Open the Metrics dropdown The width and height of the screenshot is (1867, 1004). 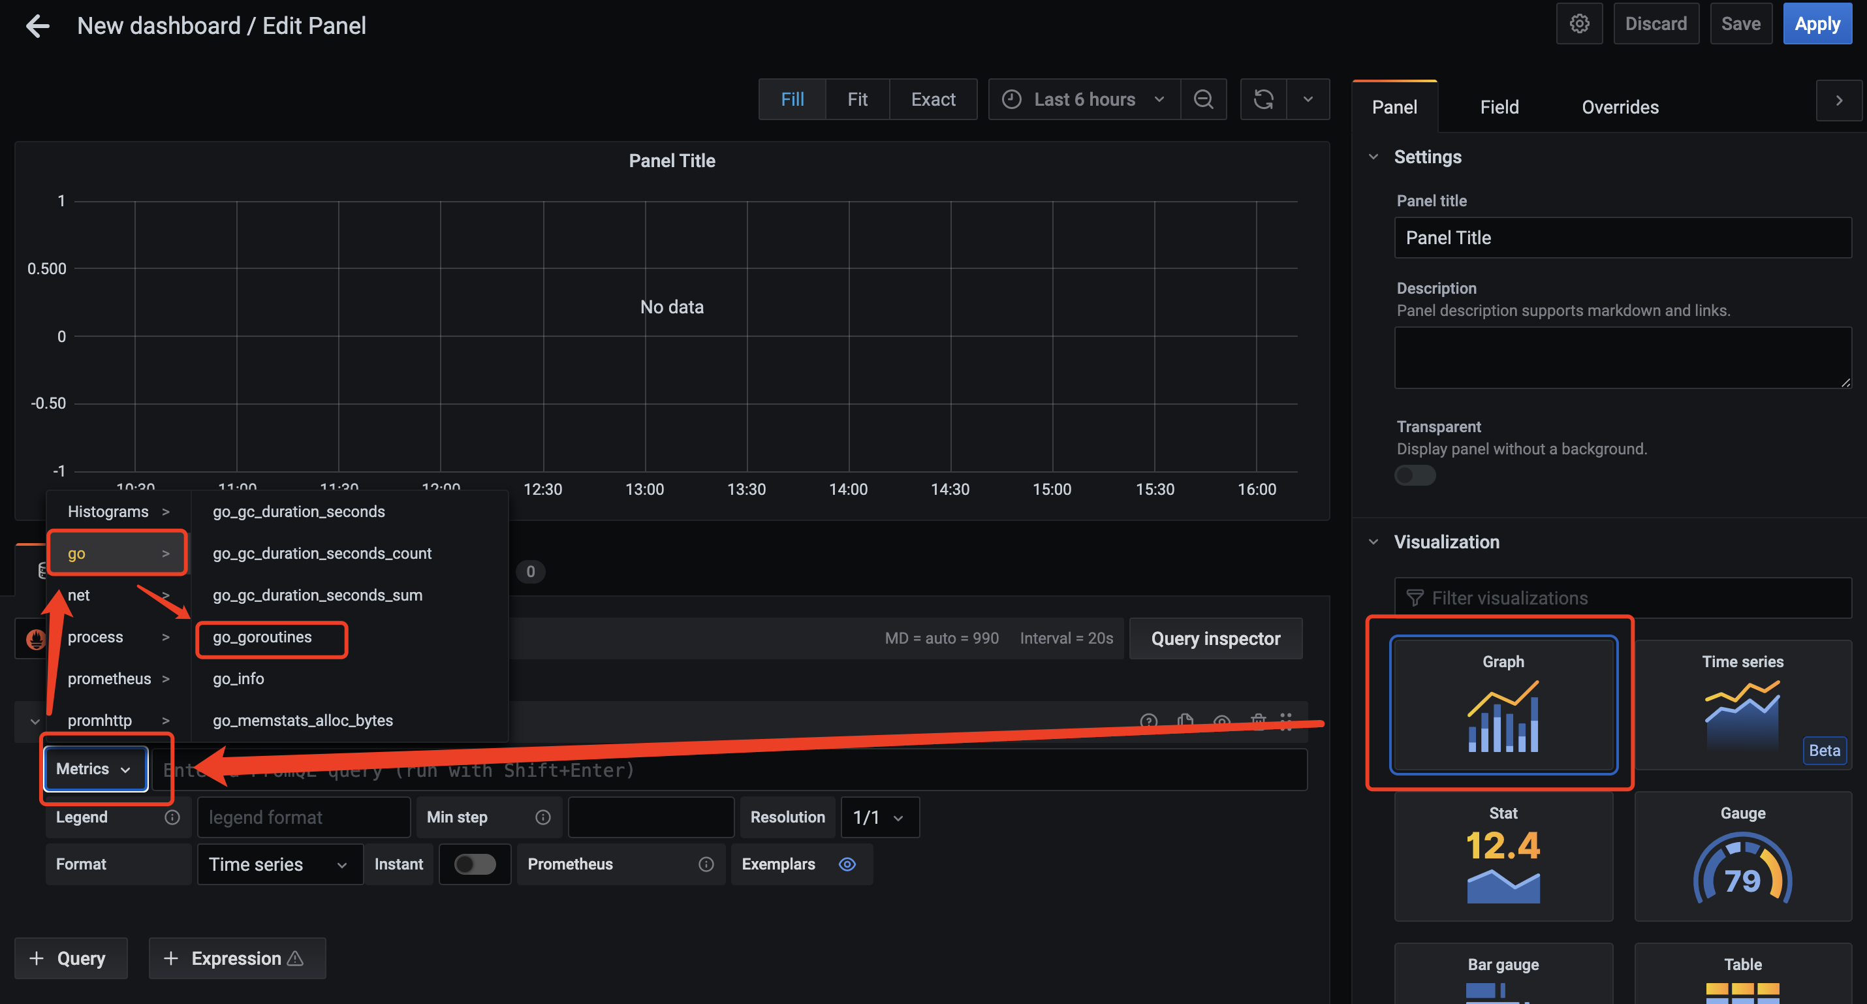coord(96,768)
